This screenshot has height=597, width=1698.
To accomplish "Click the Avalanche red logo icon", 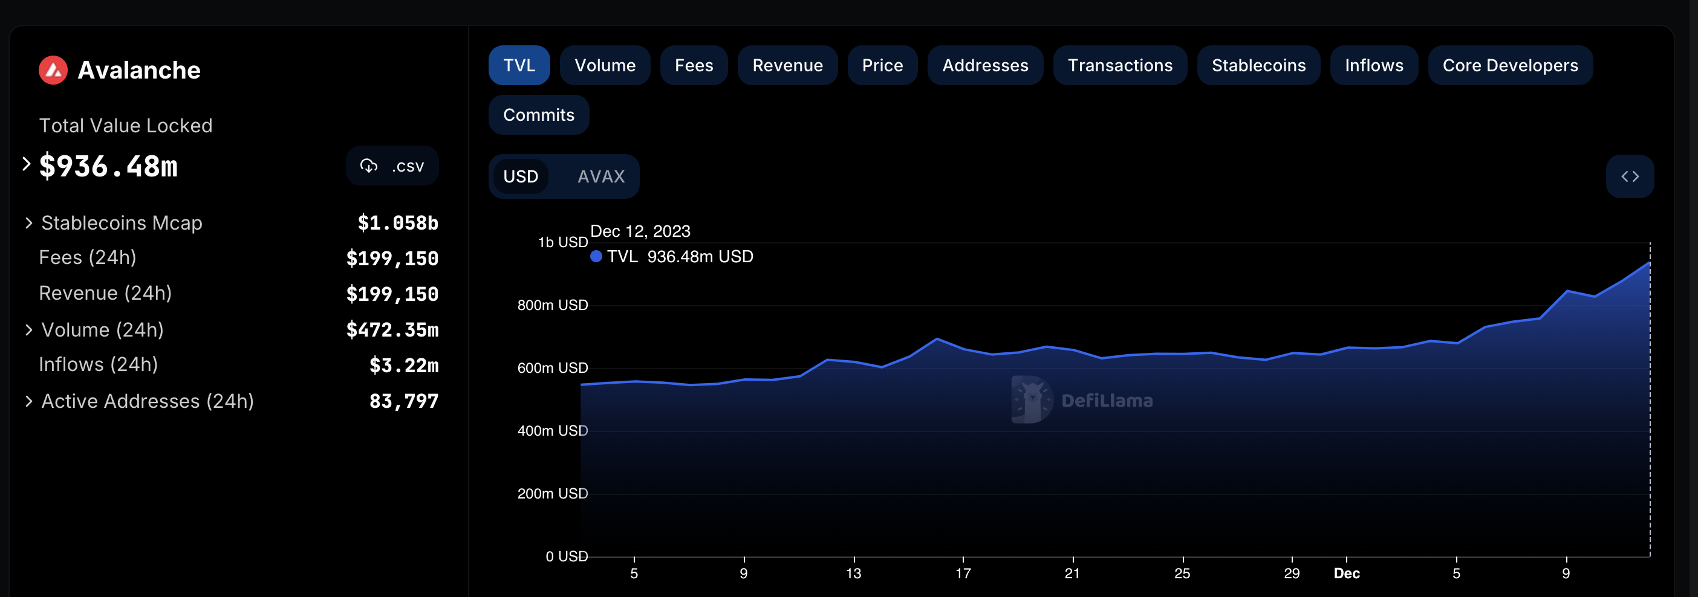I will [x=53, y=70].
